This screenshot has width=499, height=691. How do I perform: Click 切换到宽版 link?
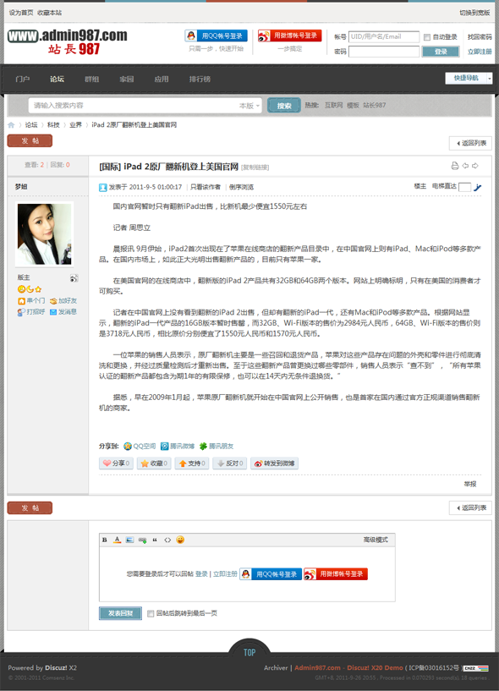[474, 13]
